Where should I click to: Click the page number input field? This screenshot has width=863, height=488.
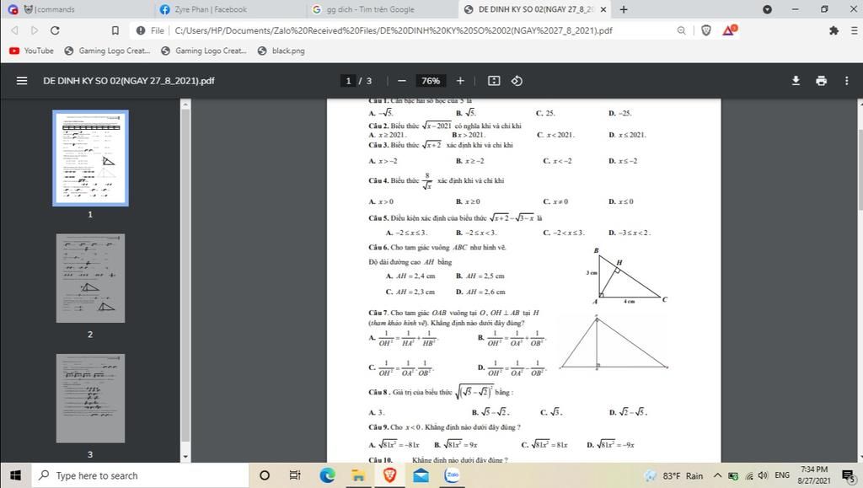point(348,81)
